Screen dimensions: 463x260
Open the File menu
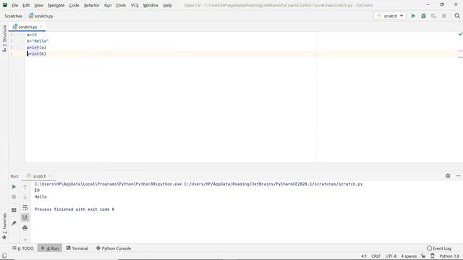pyautogui.click(x=14, y=5)
